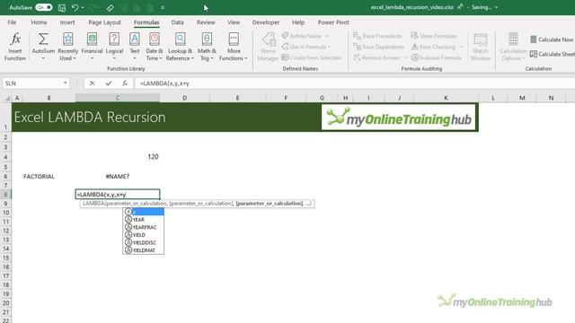Click Trace Precedents

[x=377, y=36]
